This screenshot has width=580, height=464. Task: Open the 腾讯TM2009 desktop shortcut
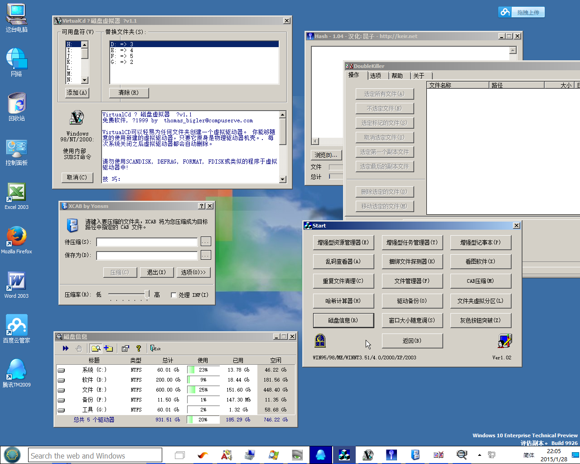(x=17, y=373)
